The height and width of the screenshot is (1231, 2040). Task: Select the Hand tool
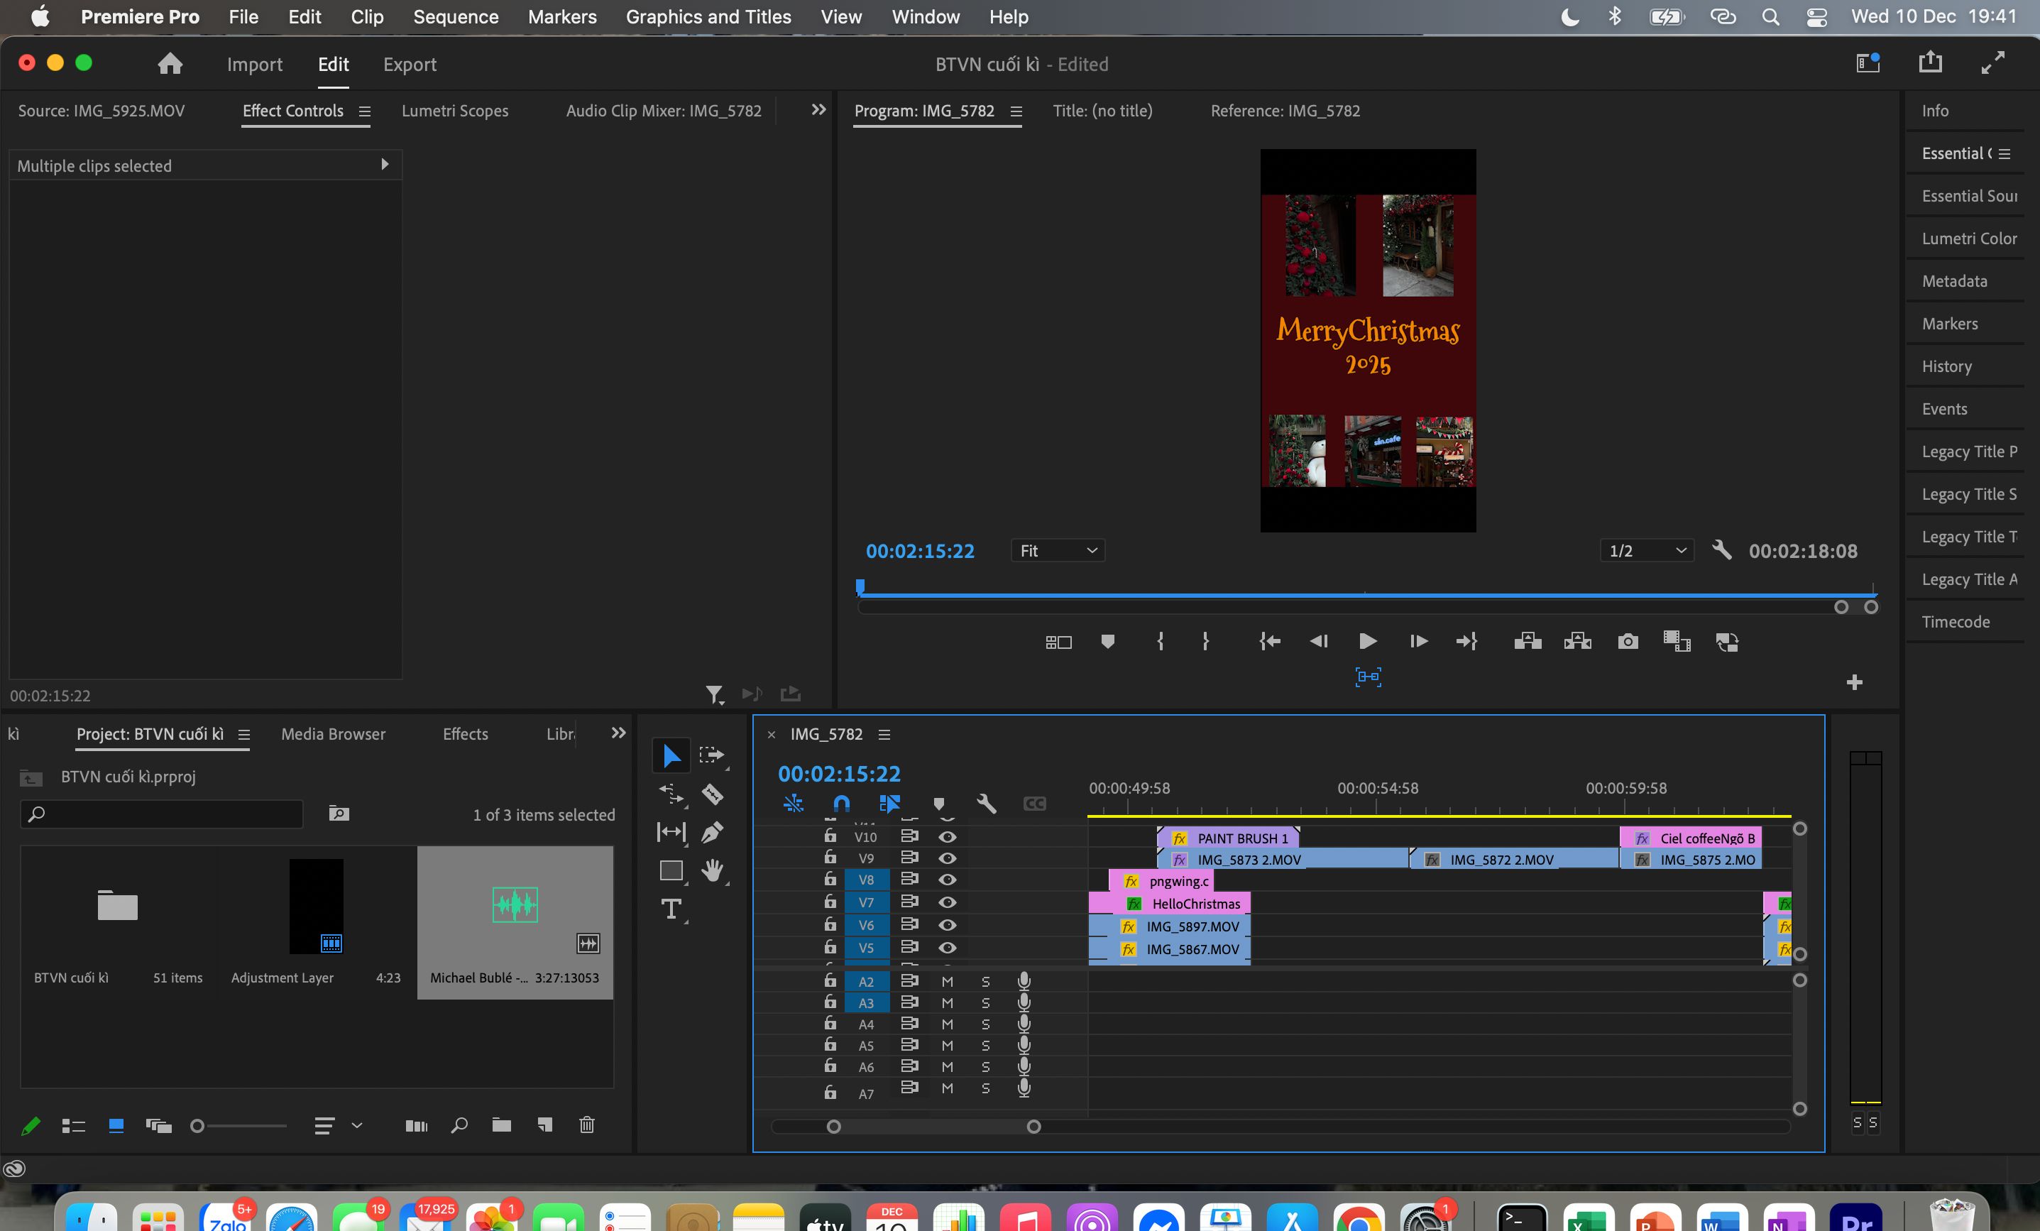coord(712,870)
